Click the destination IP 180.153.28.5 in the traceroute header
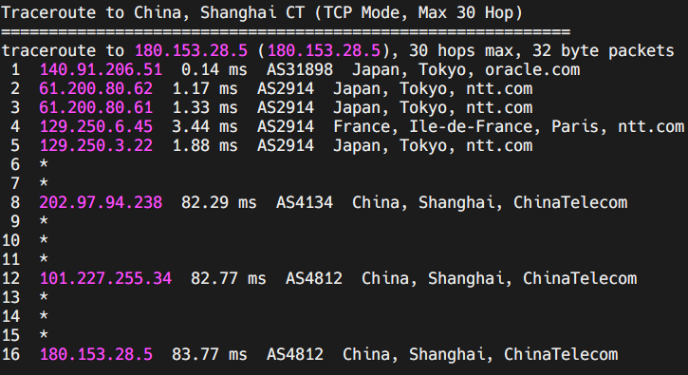 [192, 51]
